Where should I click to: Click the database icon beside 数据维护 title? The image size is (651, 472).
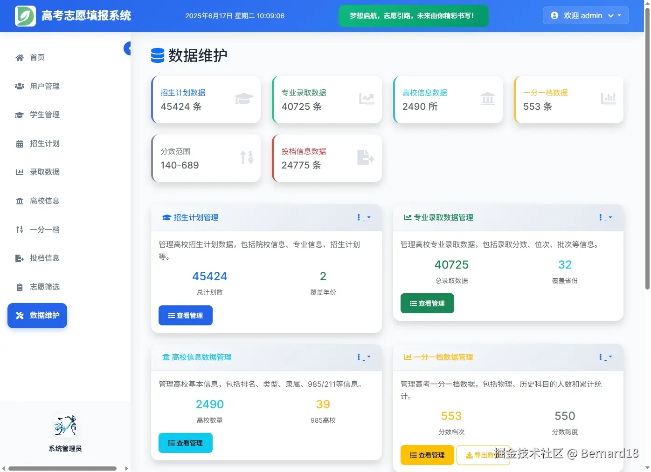point(158,55)
